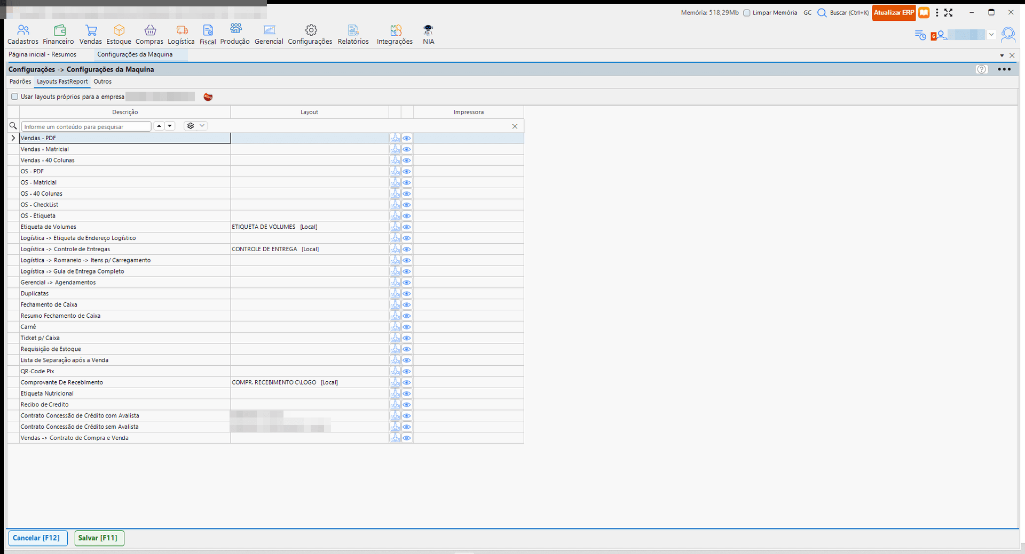Click the Atualizar ERP button
1025x554 pixels.
tap(894, 13)
